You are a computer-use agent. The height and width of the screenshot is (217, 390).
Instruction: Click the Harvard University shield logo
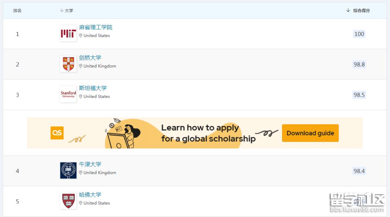click(68, 201)
